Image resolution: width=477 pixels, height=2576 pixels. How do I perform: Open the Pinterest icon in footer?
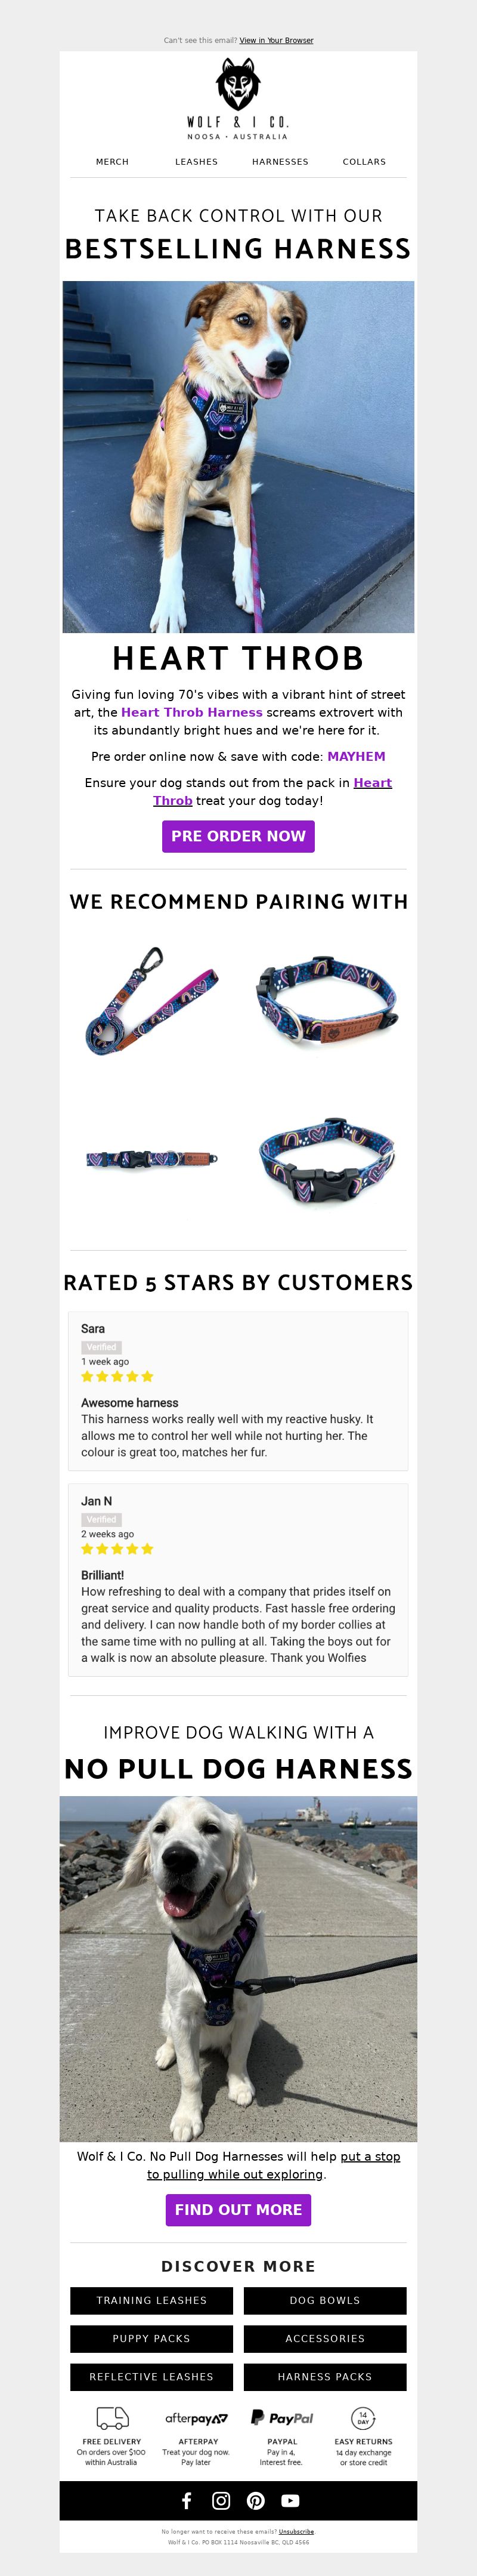point(256,2500)
